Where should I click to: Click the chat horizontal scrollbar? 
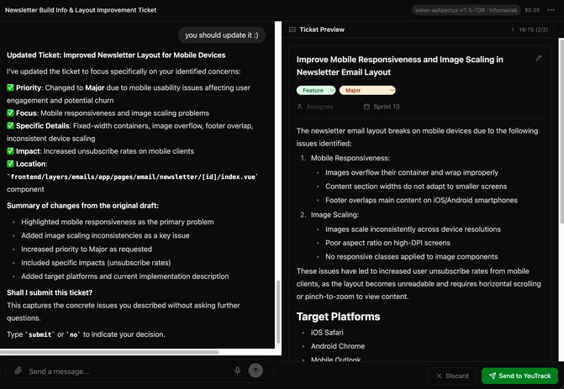tap(109, 352)
